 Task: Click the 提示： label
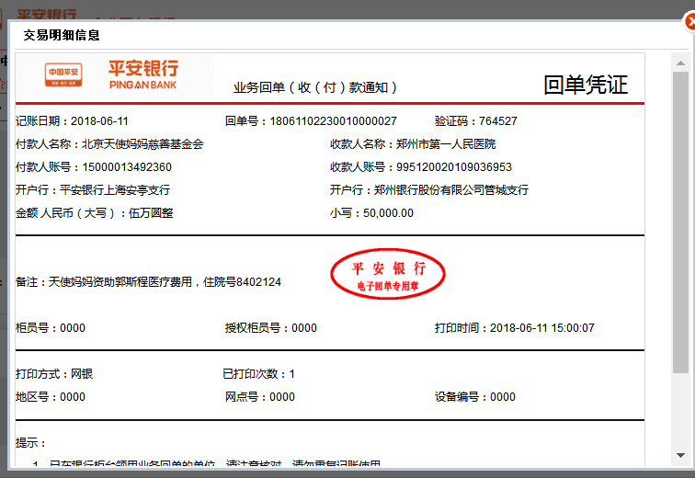coord(30,442)
